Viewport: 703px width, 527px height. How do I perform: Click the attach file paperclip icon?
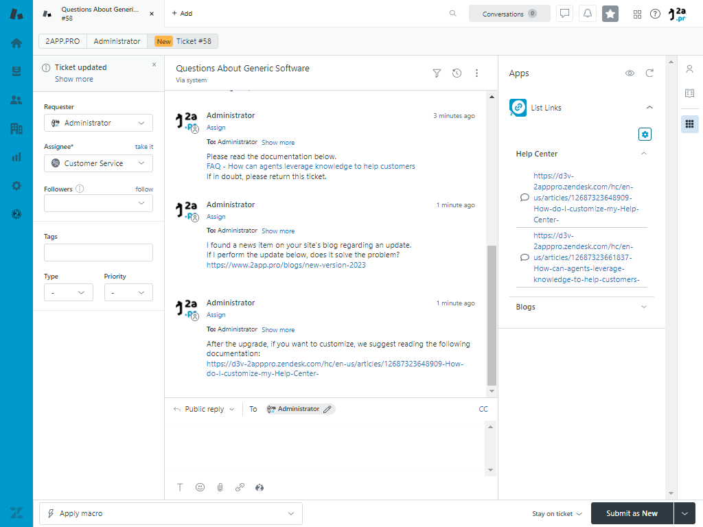[220, 487]
